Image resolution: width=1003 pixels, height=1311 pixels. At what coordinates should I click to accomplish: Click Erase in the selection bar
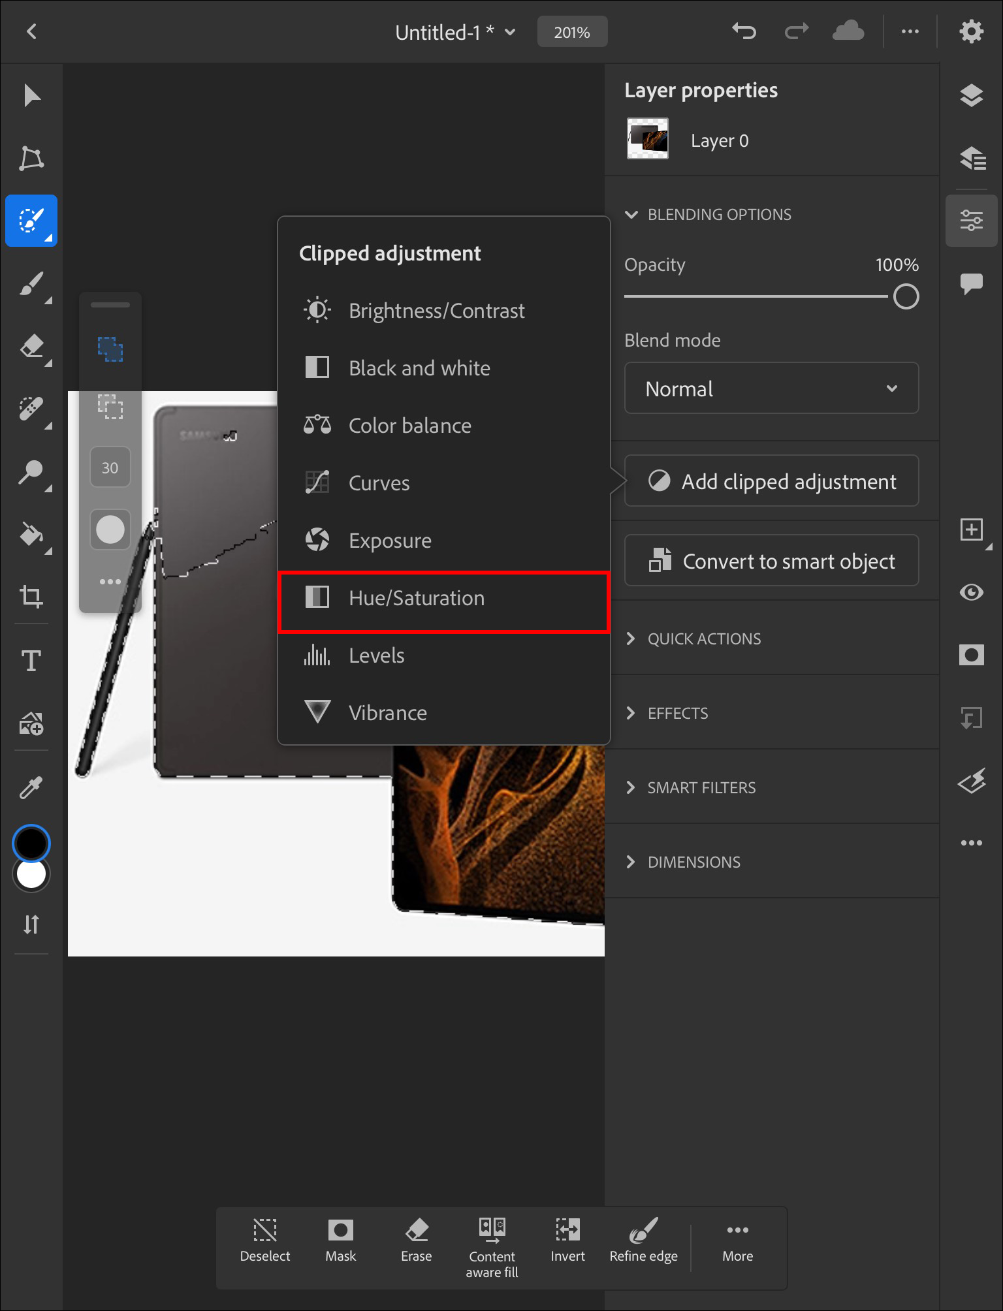coord(417,1240)
